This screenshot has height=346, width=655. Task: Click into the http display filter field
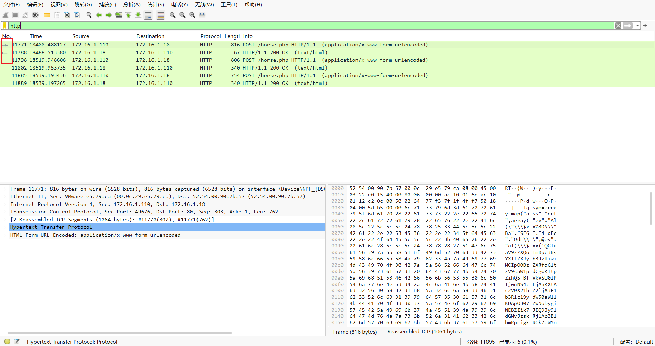[310, 26]
